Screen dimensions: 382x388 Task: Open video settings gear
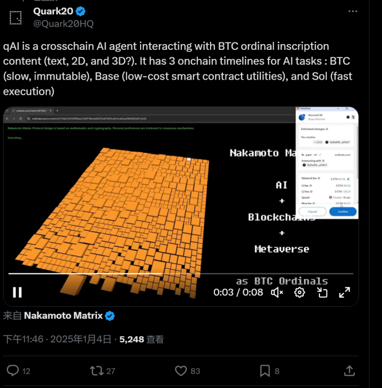tap(300, 292)
